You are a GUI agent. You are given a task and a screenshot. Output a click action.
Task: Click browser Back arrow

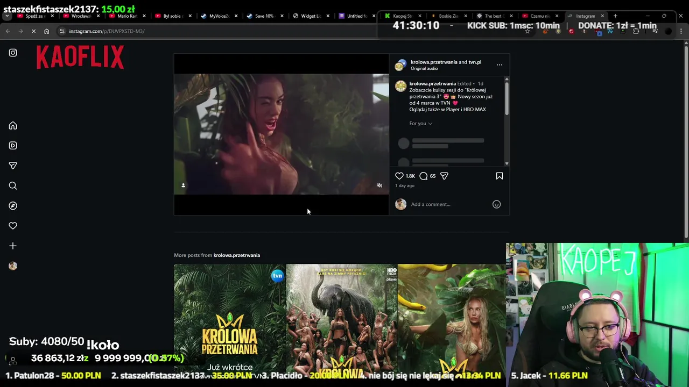pyautogui.click(x=8, y=31)
